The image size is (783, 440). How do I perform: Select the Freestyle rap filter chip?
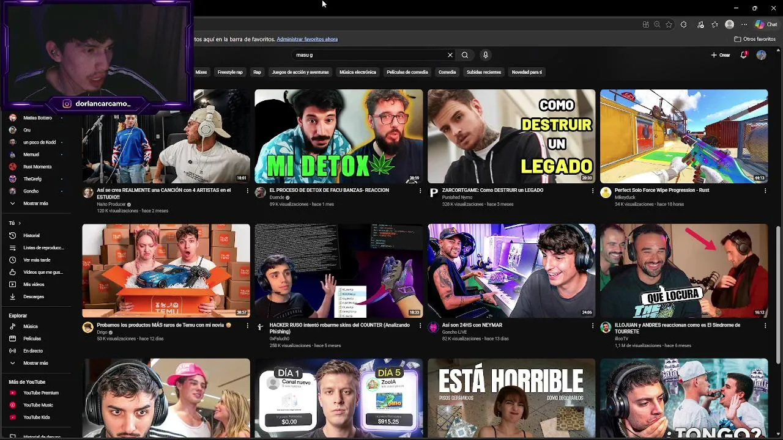coord(230,72)
